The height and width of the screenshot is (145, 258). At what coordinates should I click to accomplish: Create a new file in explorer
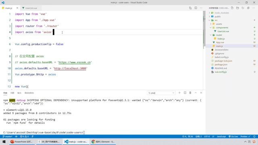point(232,8)
